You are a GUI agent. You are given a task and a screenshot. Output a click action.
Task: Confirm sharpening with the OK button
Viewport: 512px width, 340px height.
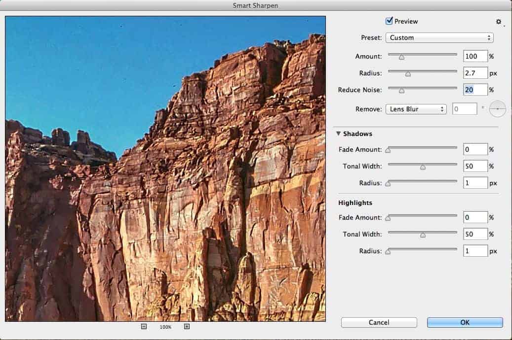click(464, 322)
